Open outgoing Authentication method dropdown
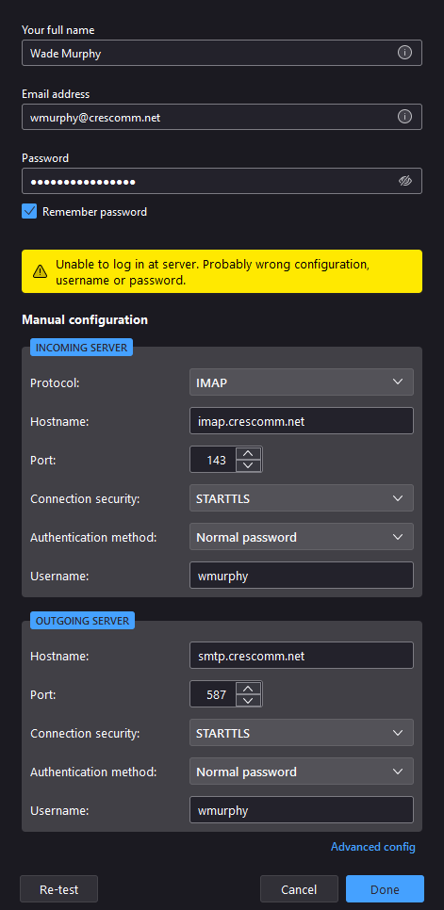Image resolution: width=444 pixels, height=910 pixels. click(x=302, y=772)
